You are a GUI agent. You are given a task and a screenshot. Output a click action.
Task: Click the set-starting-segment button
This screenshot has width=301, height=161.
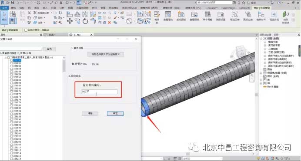coord(105,54)
